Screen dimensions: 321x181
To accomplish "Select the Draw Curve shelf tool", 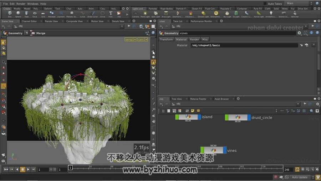I will tap(92, 14).
